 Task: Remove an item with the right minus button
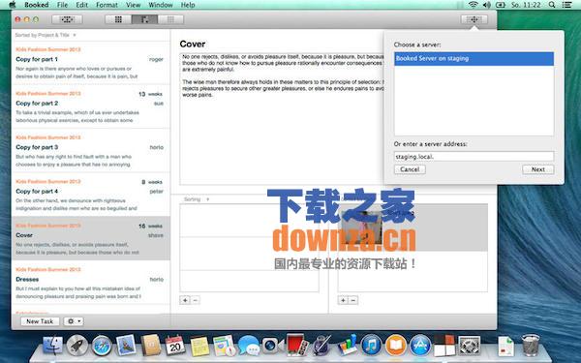[353, 300]
